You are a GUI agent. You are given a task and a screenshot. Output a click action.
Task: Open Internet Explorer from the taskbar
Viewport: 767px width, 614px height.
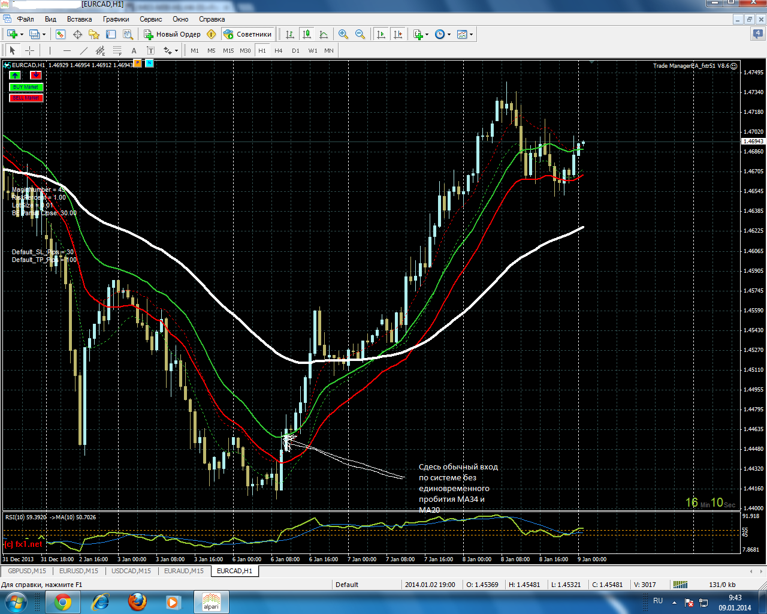coord(100,602)
